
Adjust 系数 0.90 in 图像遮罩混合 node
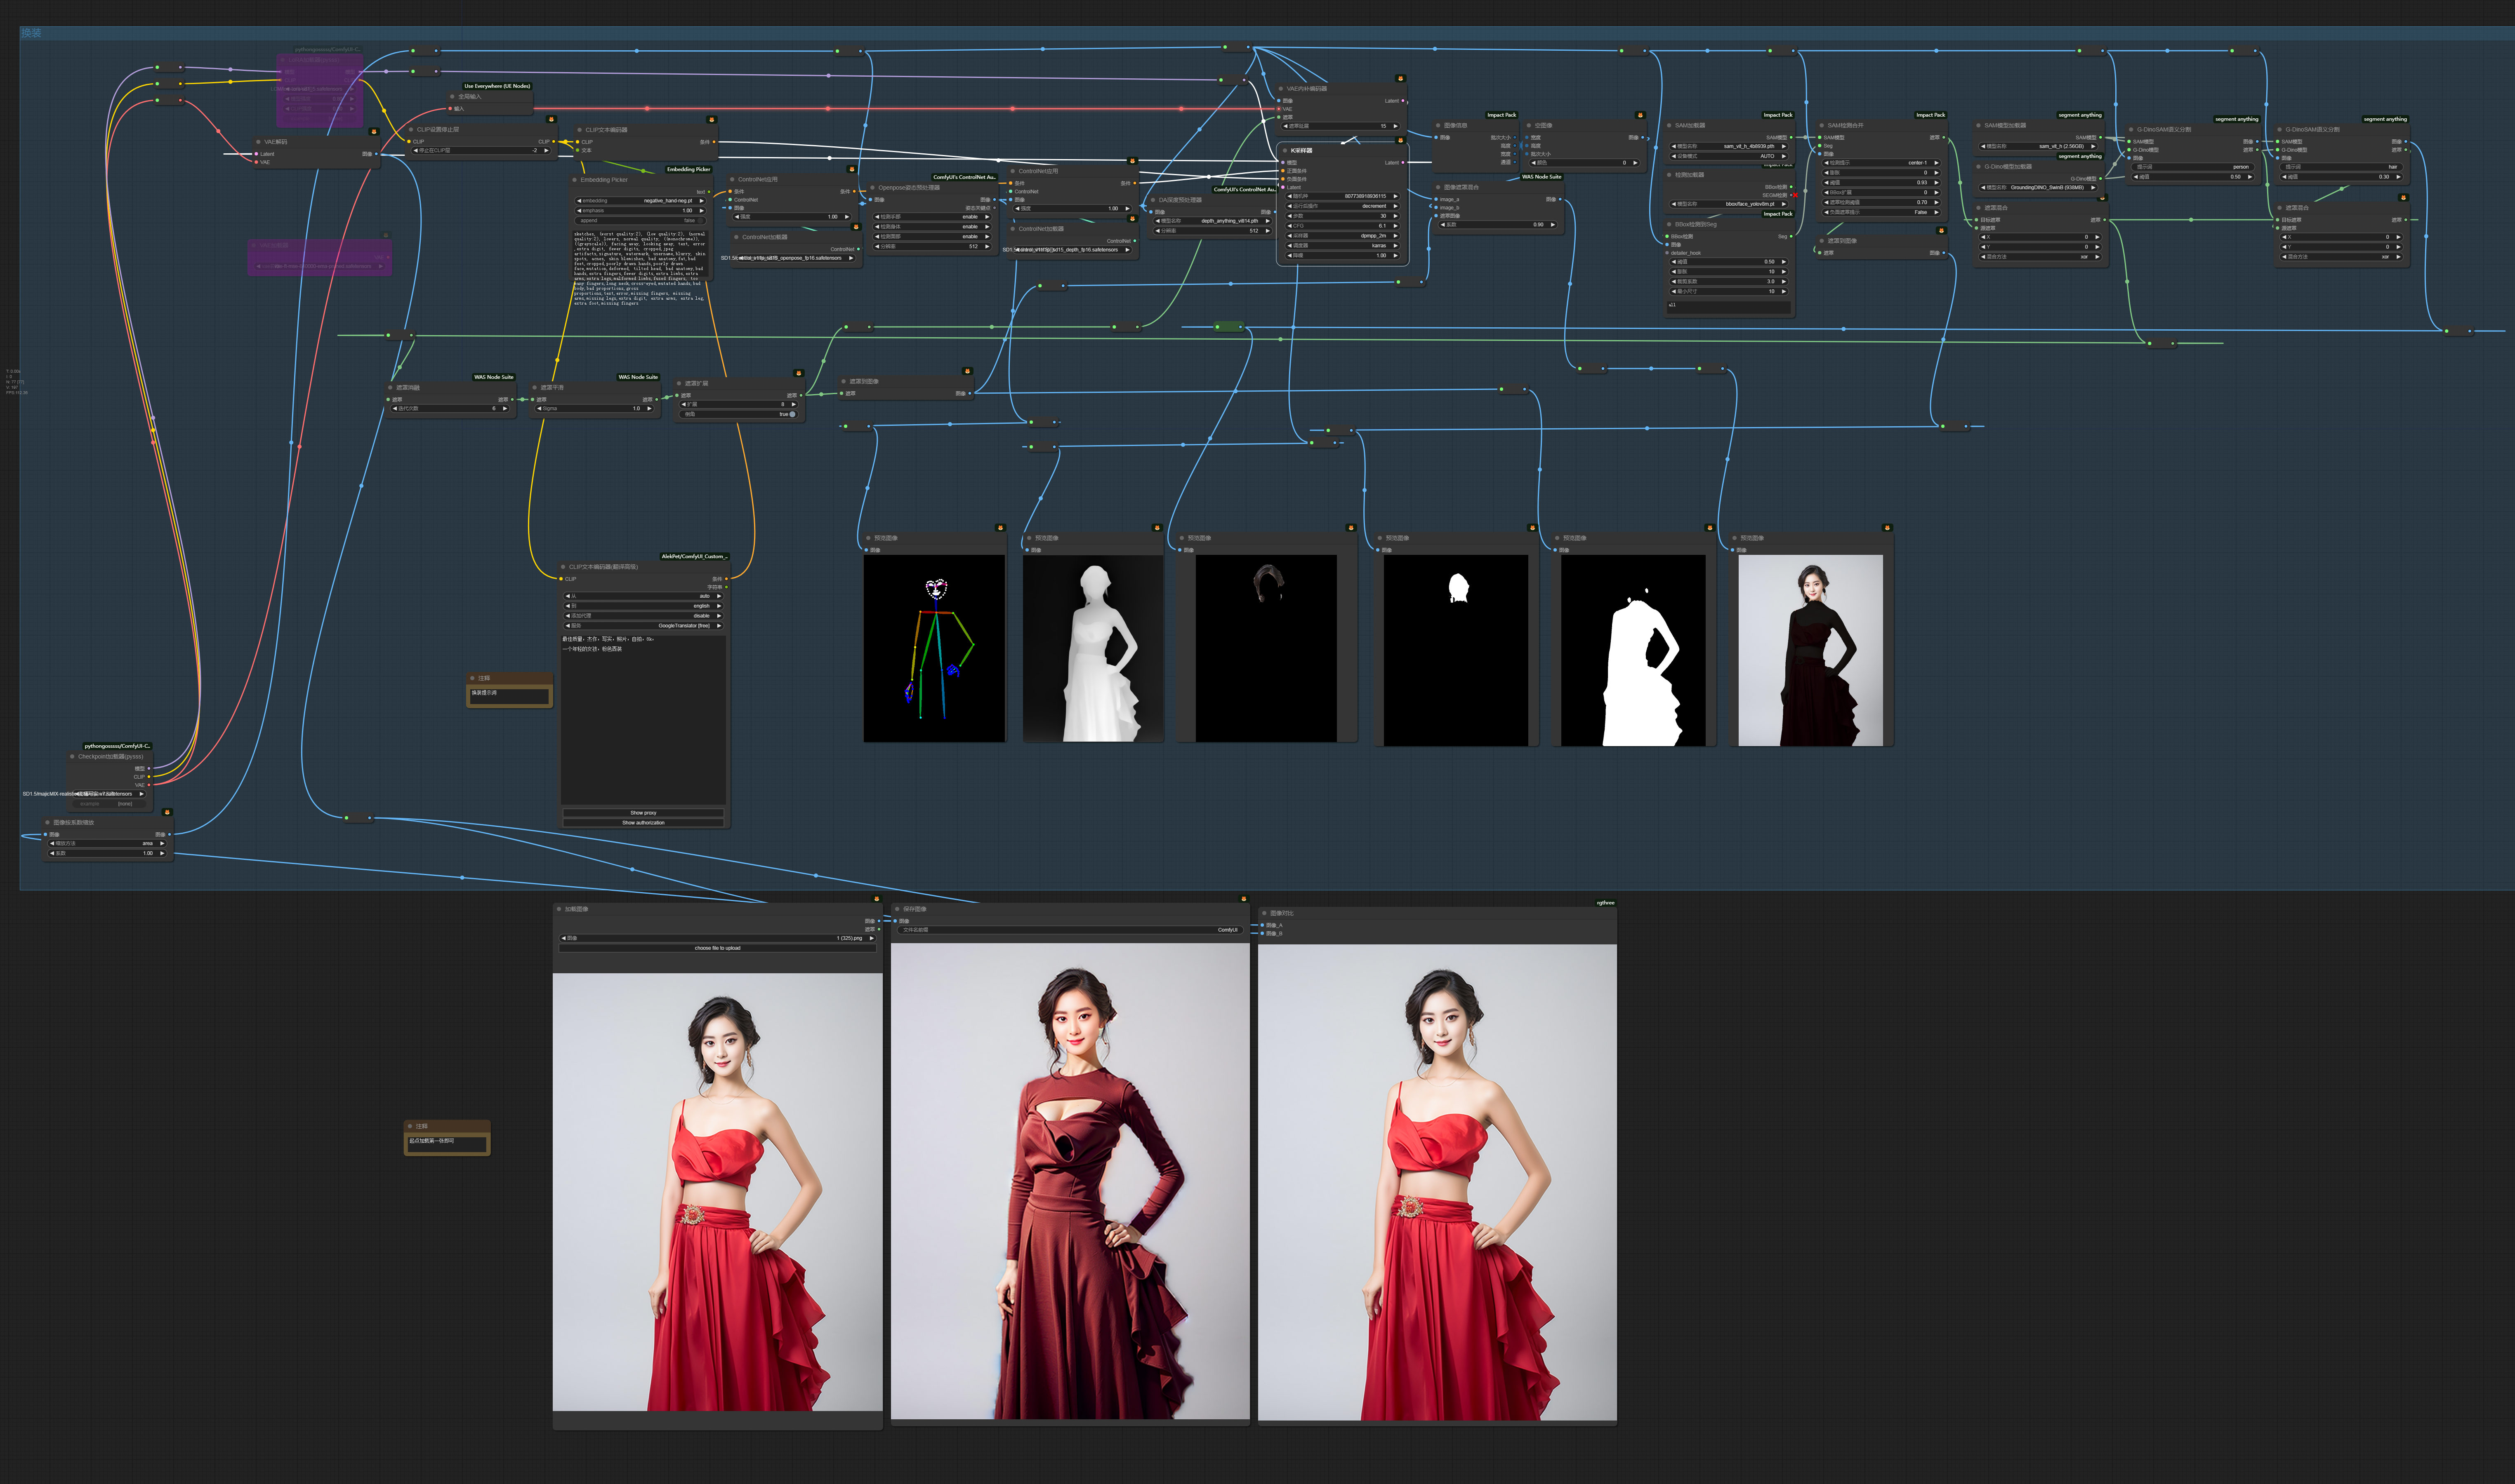pyautogui.click(x=1498, y=225)
